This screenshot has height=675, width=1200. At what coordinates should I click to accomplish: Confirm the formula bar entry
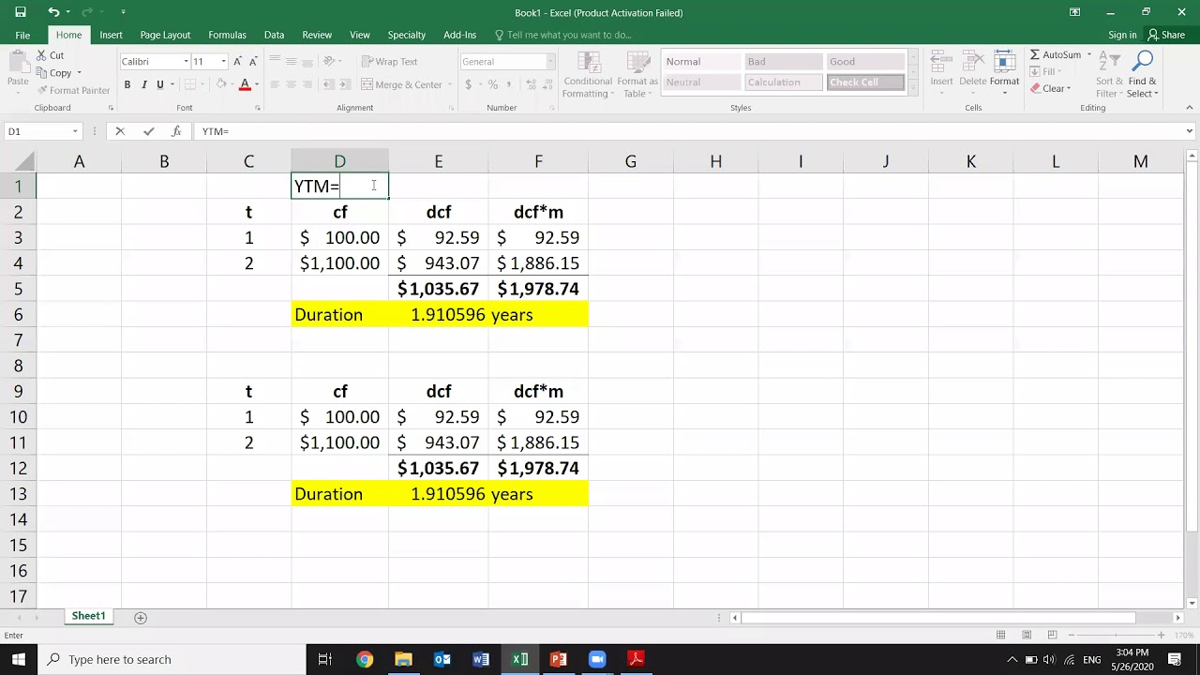tap(148, 131)
